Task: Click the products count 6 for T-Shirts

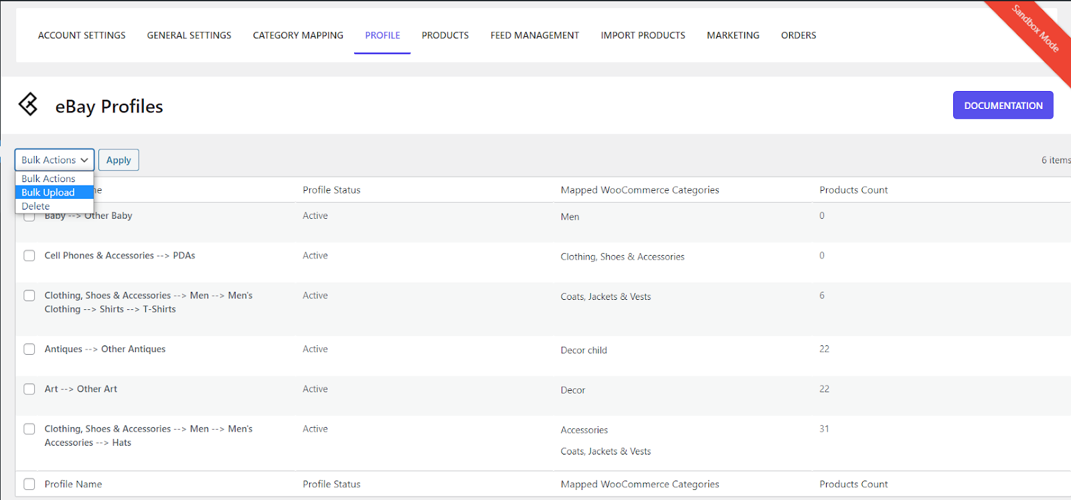Action: point(822,295)
